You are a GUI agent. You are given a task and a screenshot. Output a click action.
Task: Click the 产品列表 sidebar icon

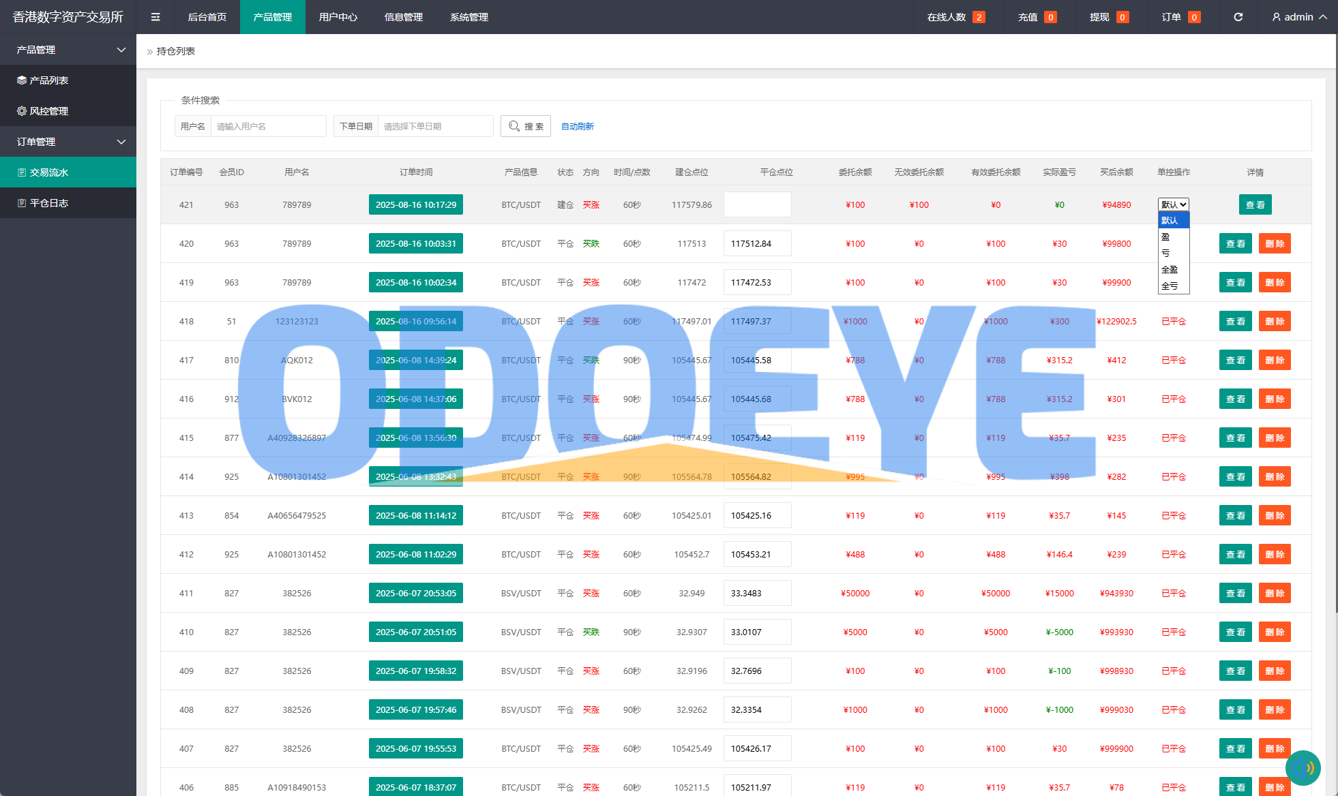click(x=22, y=80)
